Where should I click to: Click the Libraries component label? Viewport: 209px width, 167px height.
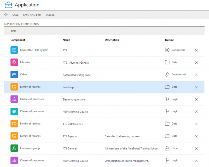click(x=25, y=62)
